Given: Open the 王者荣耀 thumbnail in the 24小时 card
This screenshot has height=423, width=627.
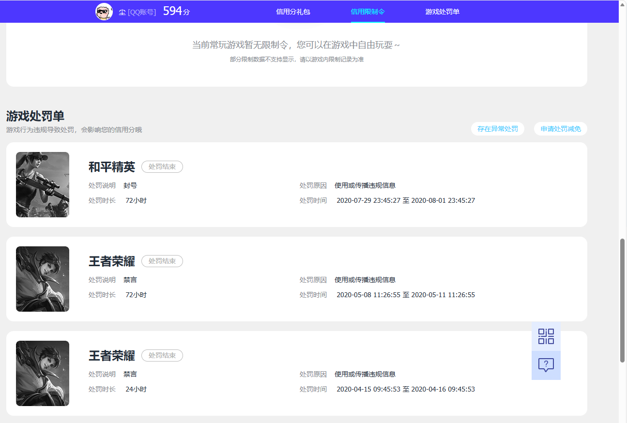Looking at the screenshot, I should pyautogui.click(x=43, y=374).
